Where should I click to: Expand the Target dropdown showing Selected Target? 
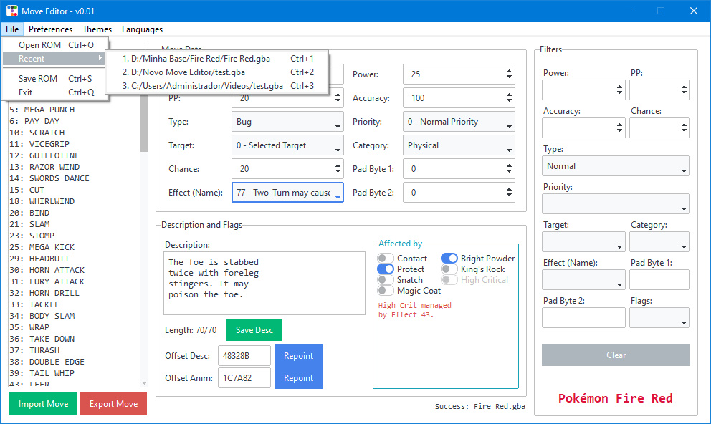pos(287,145)
